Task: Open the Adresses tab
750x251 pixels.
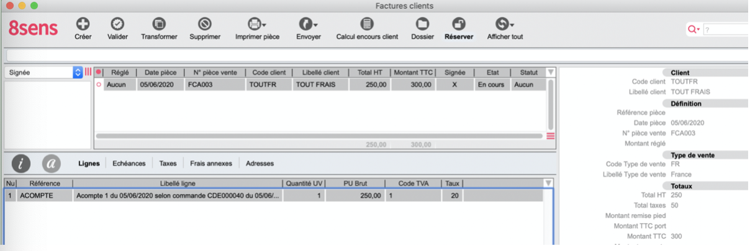Action: pos(260,163)
